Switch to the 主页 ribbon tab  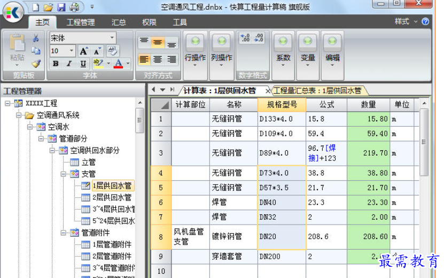[x=42, y=22]
